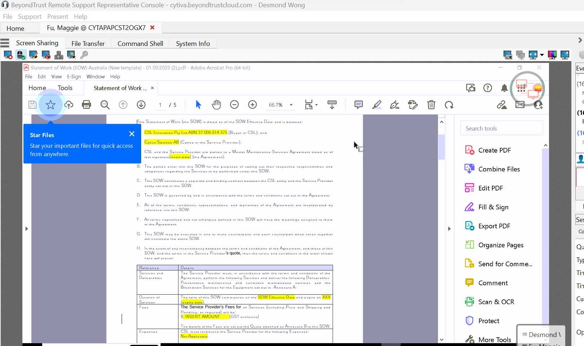Open the BeyondTrust Present menu
This screenshot has width=584, height=346.
58,17
